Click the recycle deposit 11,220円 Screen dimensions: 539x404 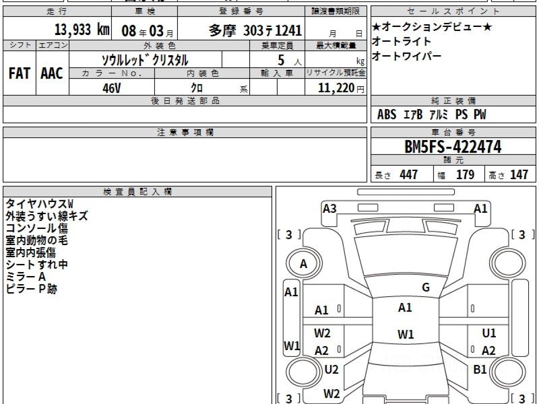coord(341,88)
